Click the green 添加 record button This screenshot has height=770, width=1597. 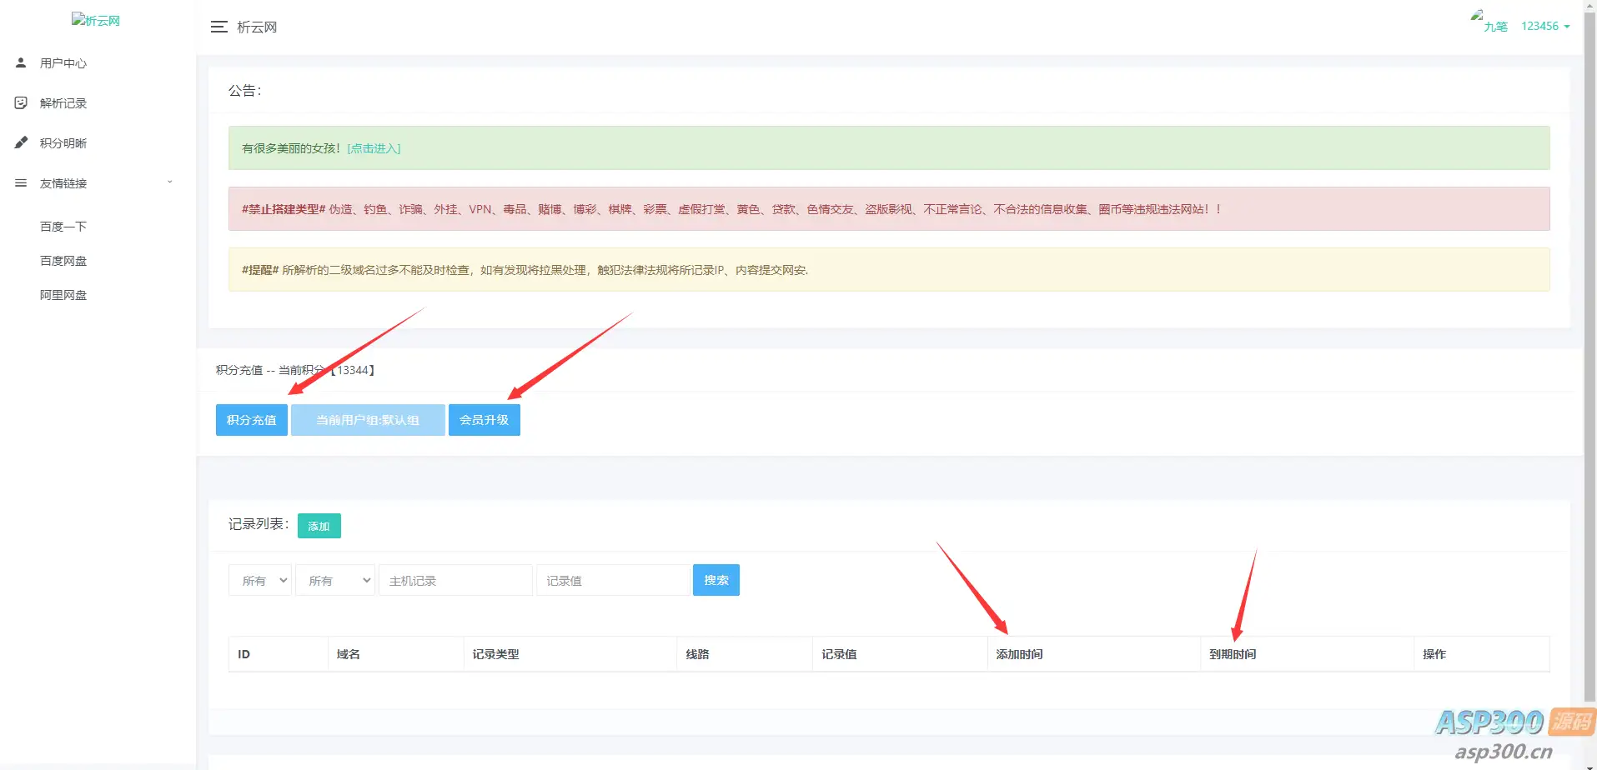coord(319,526)
